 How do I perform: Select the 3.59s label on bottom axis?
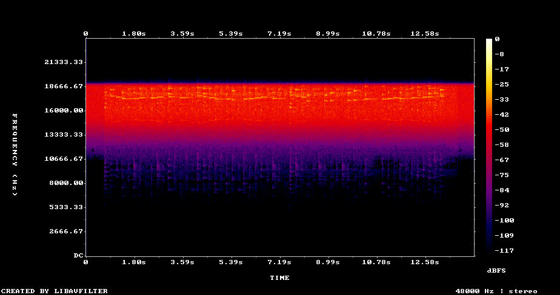pos(182,262)
